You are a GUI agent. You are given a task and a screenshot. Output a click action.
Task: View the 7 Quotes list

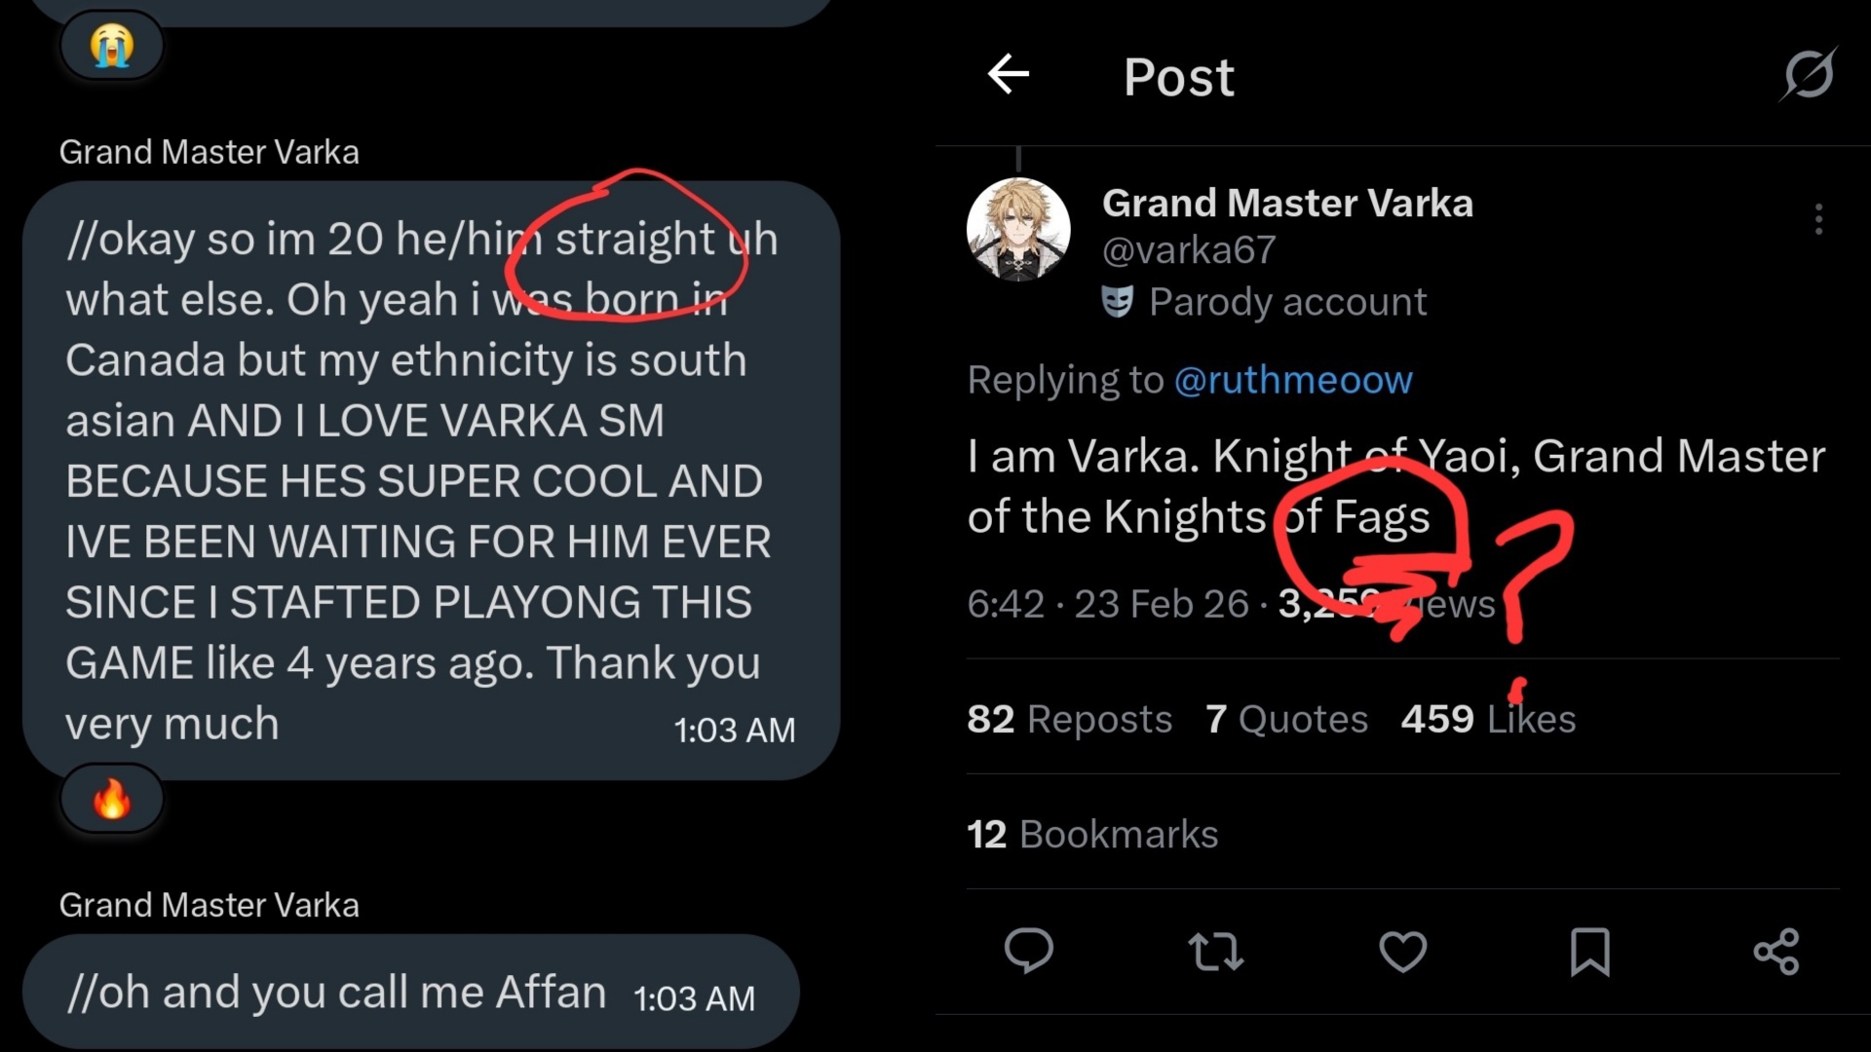click(1286, 719)
